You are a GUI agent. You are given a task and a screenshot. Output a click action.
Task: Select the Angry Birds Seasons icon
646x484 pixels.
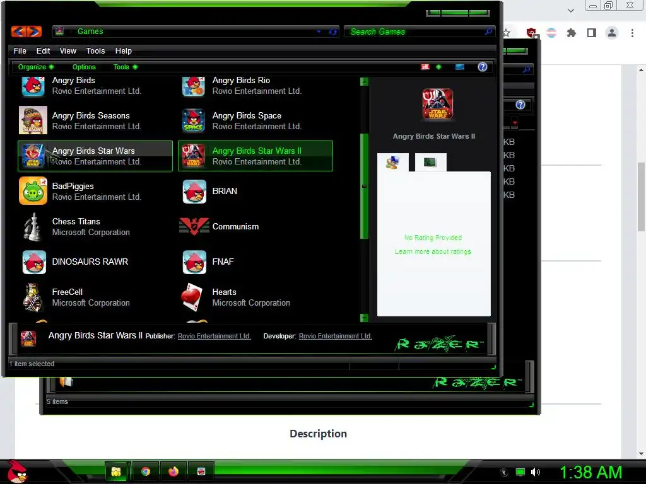(x=33, y=120)
